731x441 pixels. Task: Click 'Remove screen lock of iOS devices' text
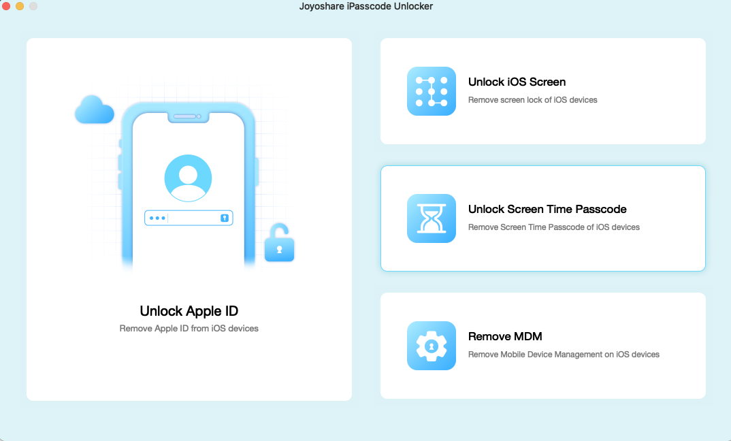click(x=532, y=100)
